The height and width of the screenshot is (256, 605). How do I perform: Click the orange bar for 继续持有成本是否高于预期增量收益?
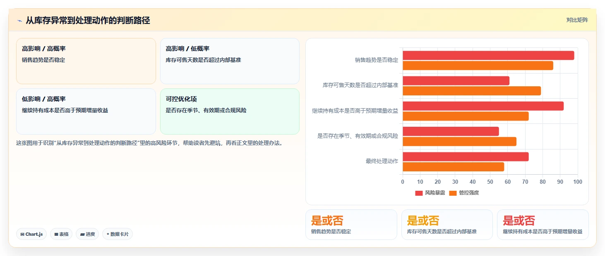[466, 116]
